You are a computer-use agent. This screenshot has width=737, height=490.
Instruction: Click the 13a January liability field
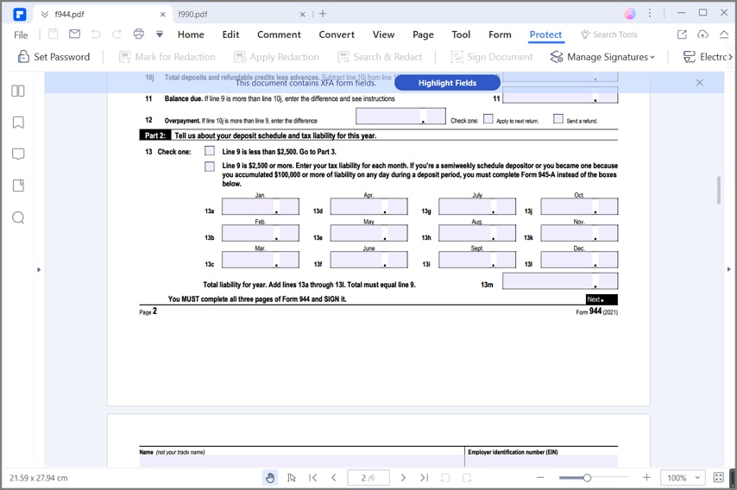[x=261, y=207]
